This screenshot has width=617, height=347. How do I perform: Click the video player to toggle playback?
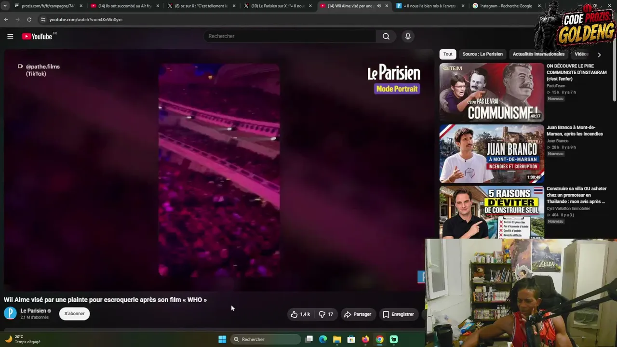pyautogui.click(x=219, y=170)
